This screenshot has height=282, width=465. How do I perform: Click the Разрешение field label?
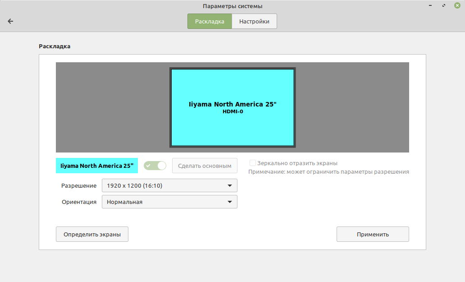coord(79,186)
